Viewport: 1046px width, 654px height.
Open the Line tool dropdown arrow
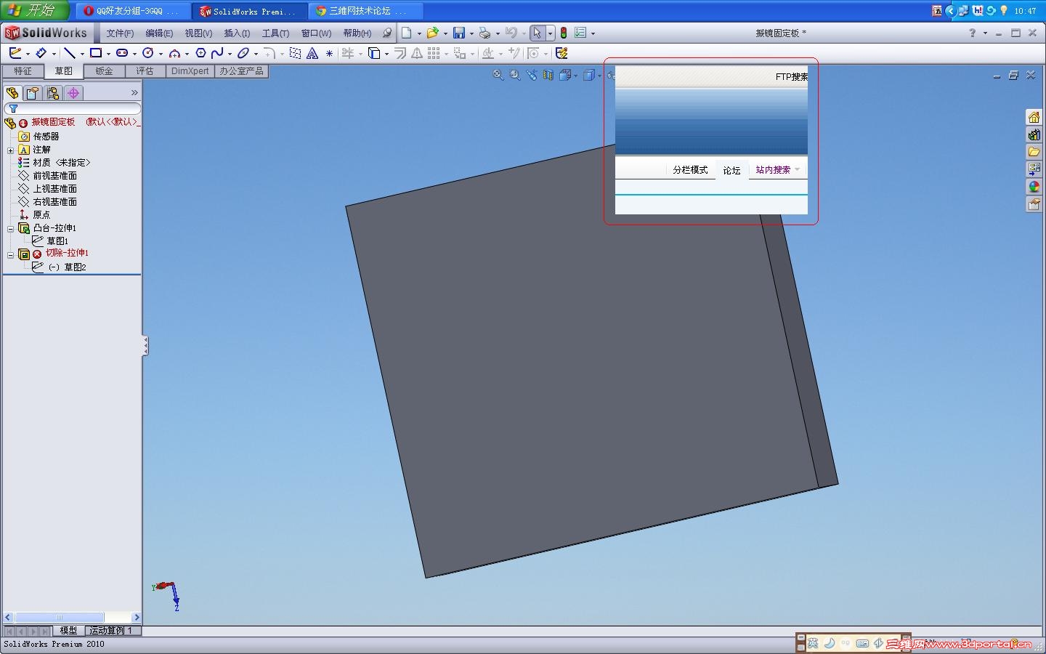(x=81, y=54)
